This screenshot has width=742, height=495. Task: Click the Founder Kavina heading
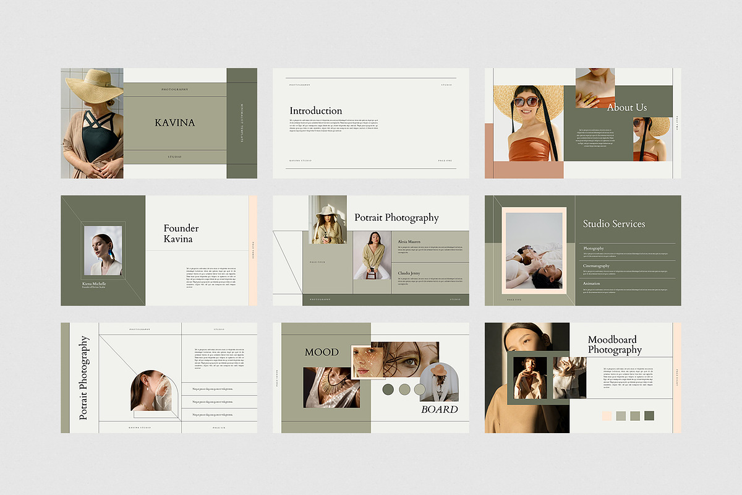pyautogui.click(x=181, y=234)
